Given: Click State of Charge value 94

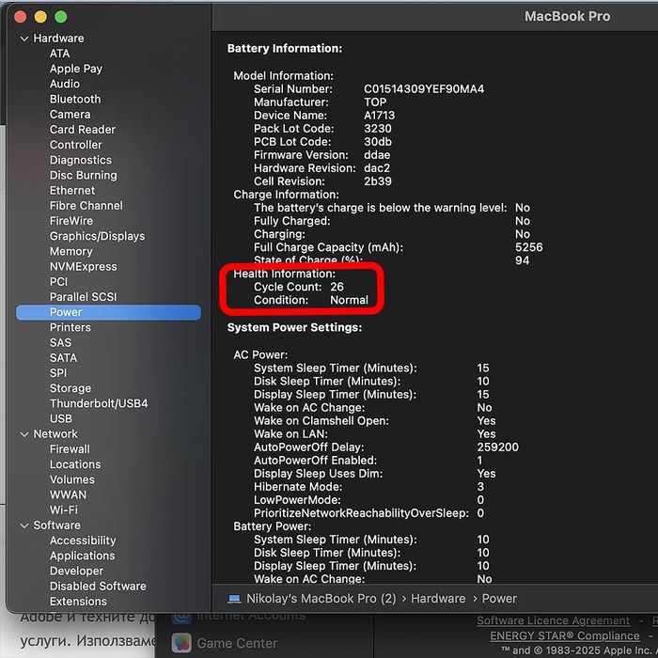Looking at the screenshot, I should coord(522,260).
